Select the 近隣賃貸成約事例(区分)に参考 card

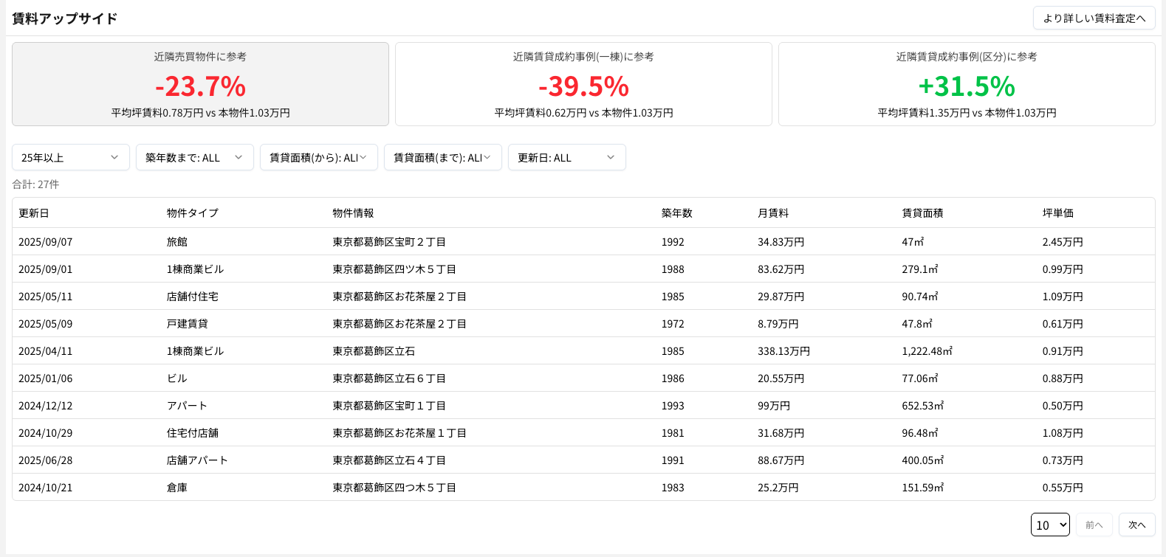[966, 84]
